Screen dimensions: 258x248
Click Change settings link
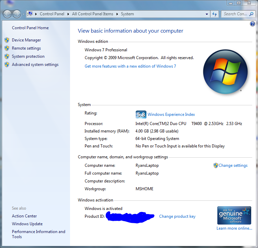[x=233, y=165]
